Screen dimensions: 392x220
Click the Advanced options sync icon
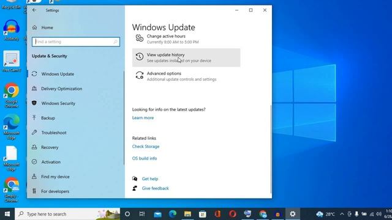(140, 75)
